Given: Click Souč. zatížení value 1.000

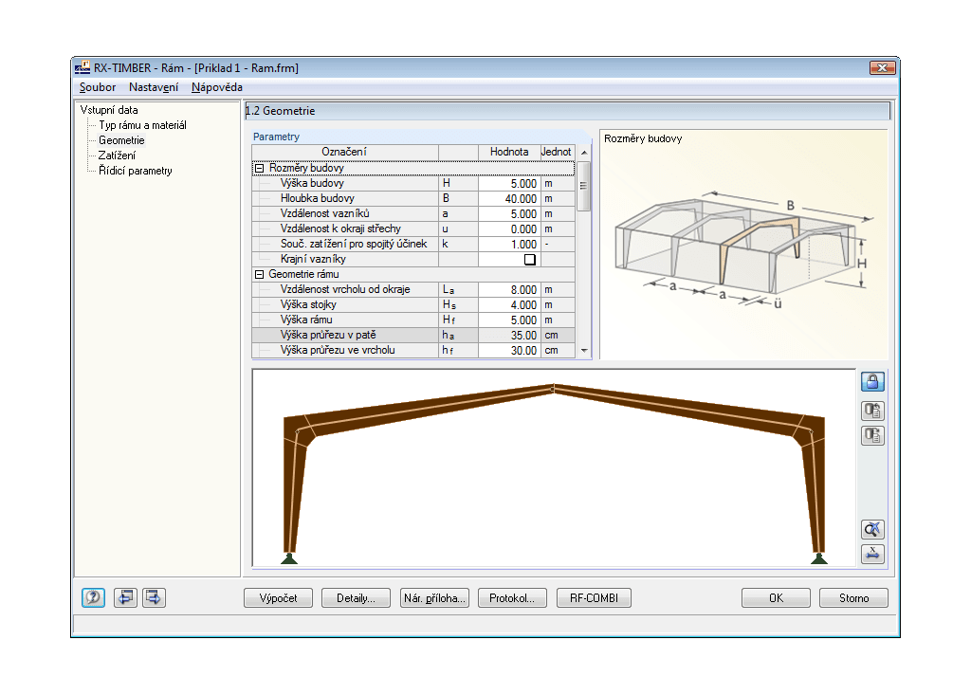Looking at the screenshot, I should point(509,244).
